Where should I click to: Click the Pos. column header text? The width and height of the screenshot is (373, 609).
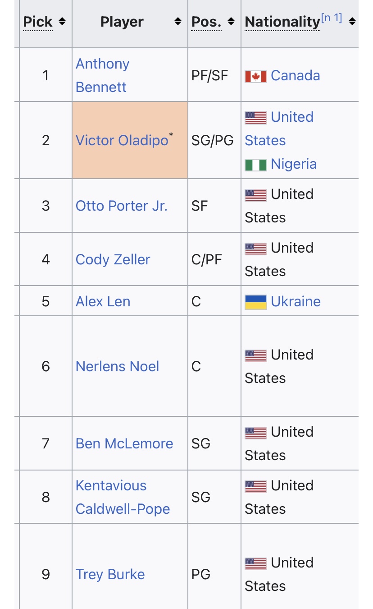[x=206, y=22]
